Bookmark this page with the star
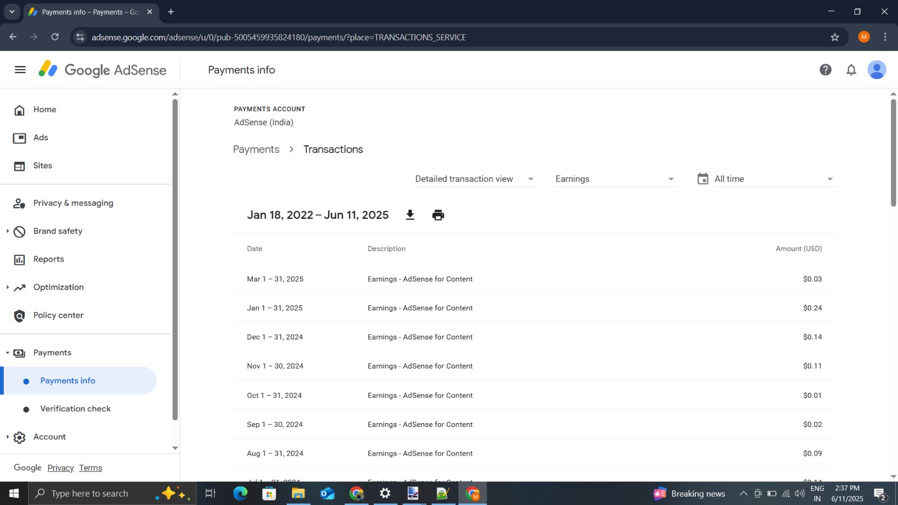Screen dimensions: 898x505 tap(835, 37)
